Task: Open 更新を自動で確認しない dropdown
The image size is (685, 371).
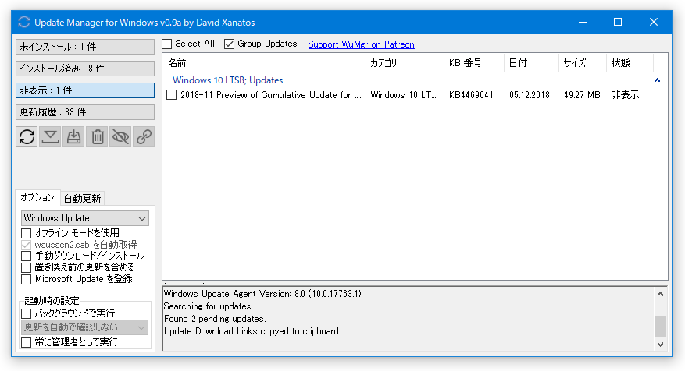Action: [85, 327]
